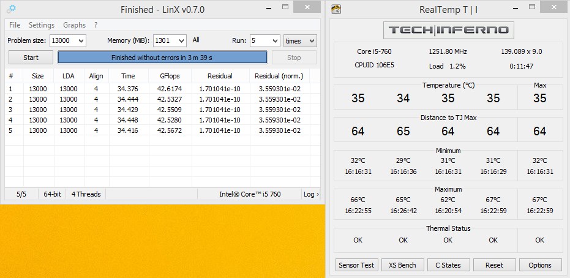Click the Load 1.2% value
570x278 pixels.
(447, 66)
